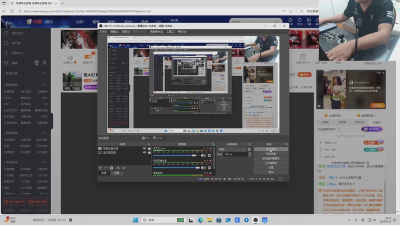The image size is (400, 225).
Task: Unmute the ad video on Douyu page
Action: (319, 106)
